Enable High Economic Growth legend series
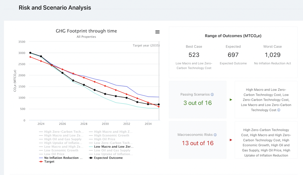Image resolution: width=303 pixels, height=175 pixels. pos(111,135)
